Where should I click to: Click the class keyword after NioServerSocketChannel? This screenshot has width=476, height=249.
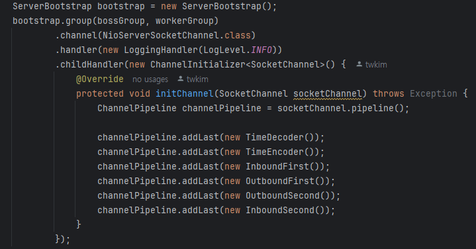click(238, 36)
